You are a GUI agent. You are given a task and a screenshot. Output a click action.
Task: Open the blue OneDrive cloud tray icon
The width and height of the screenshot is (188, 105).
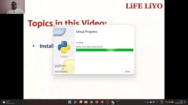click(148, 102)
